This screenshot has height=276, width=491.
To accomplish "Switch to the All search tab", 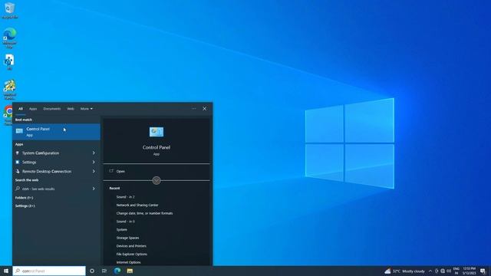I will pyautogui.click(x=21, y=109).
